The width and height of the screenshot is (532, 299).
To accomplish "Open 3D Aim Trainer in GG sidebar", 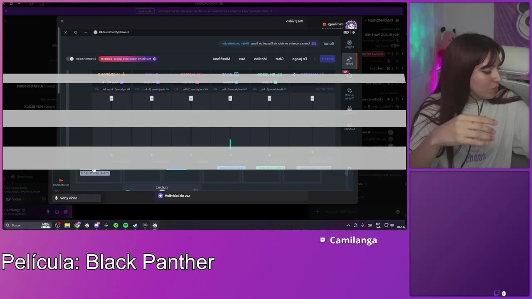I will [x=350, y=94].
